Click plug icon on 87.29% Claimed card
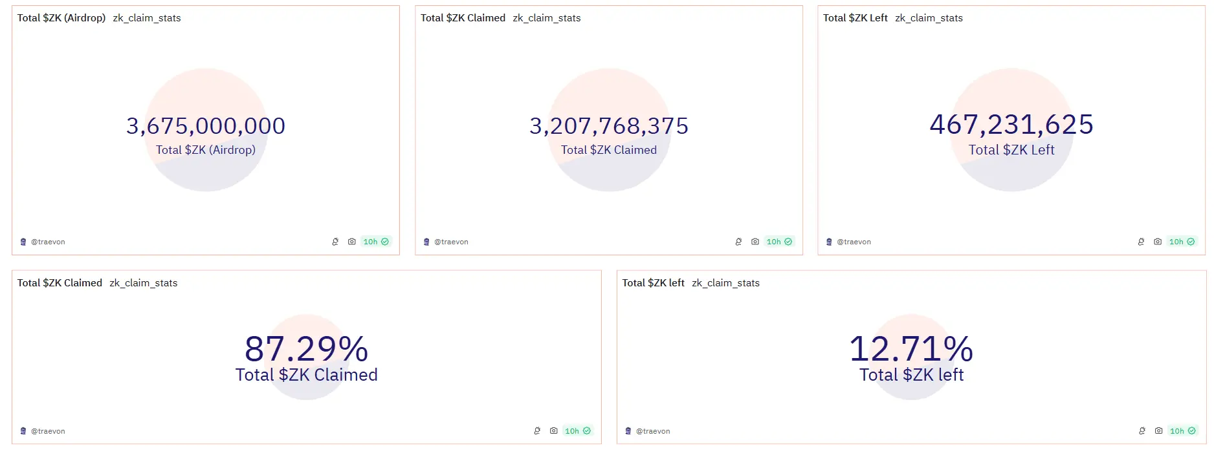Viewport: 1214px width, 455px height. coord(537,430)
